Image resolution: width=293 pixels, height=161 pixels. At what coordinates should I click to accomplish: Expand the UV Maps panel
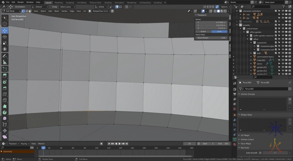(x=245, y=135)
